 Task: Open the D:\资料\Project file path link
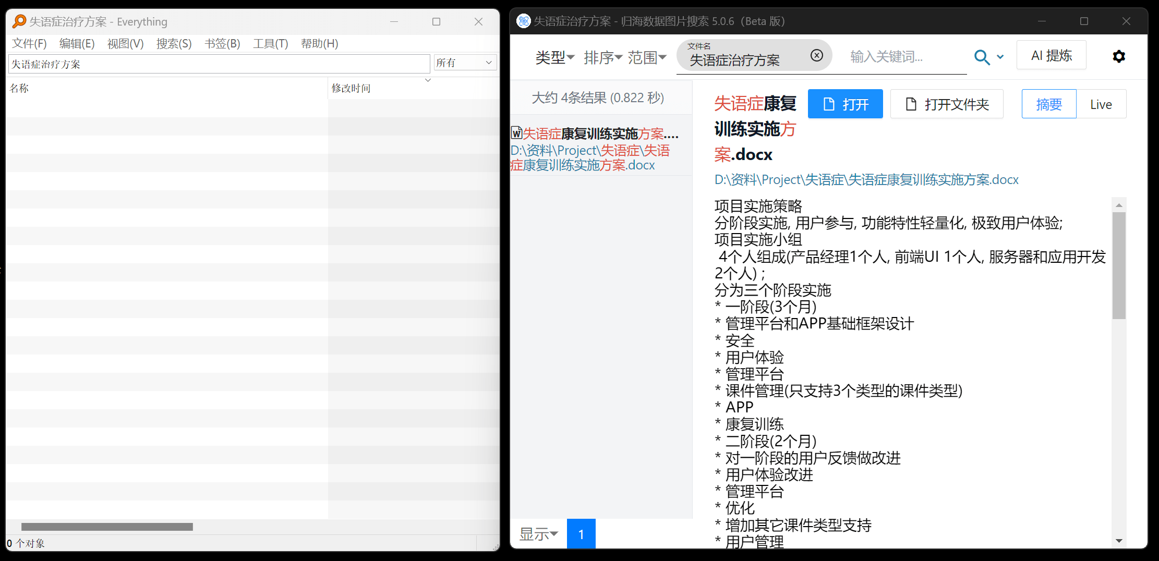pos(866,179)
